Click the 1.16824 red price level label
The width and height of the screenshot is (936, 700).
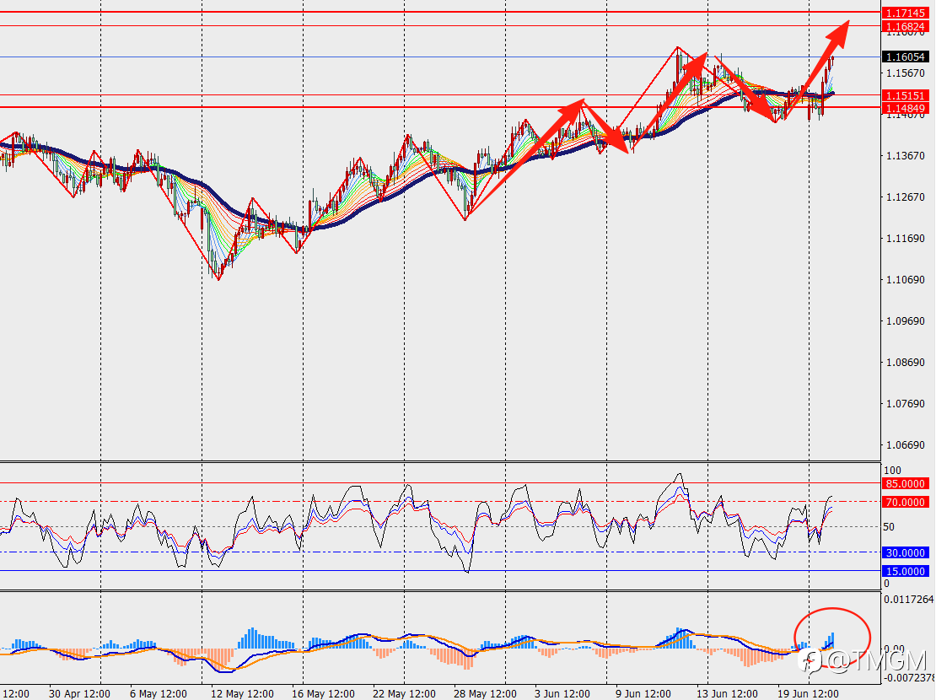905,26
